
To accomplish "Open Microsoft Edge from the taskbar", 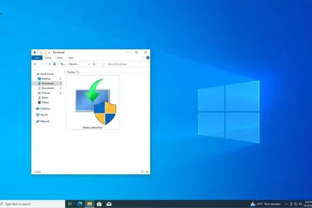I will click(80, 204).
